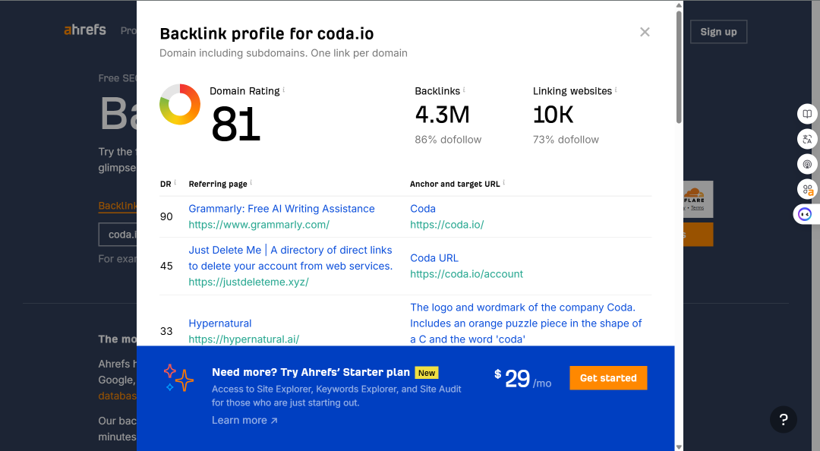Click the Linking websites info icon

click(616, 90)
